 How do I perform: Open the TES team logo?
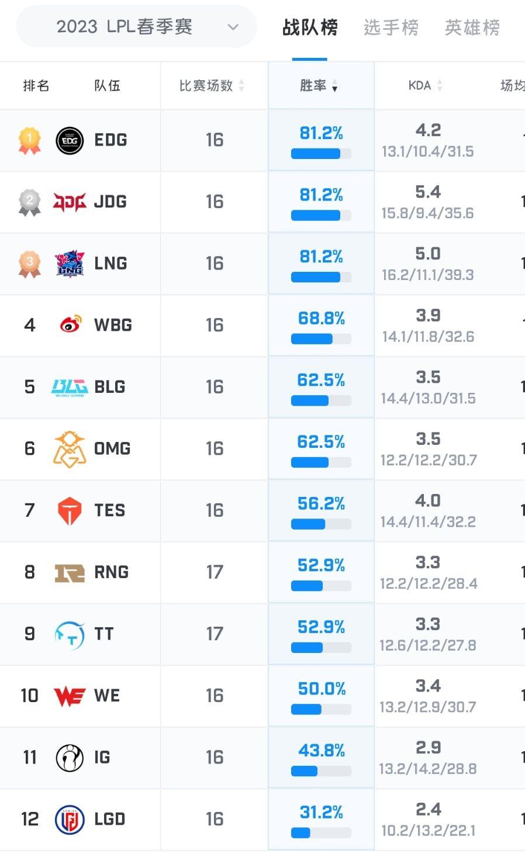70,511
